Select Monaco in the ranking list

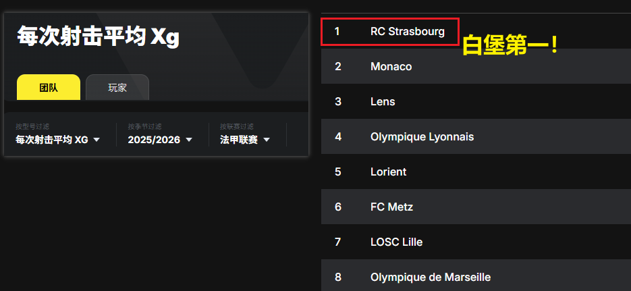(391, 67)
